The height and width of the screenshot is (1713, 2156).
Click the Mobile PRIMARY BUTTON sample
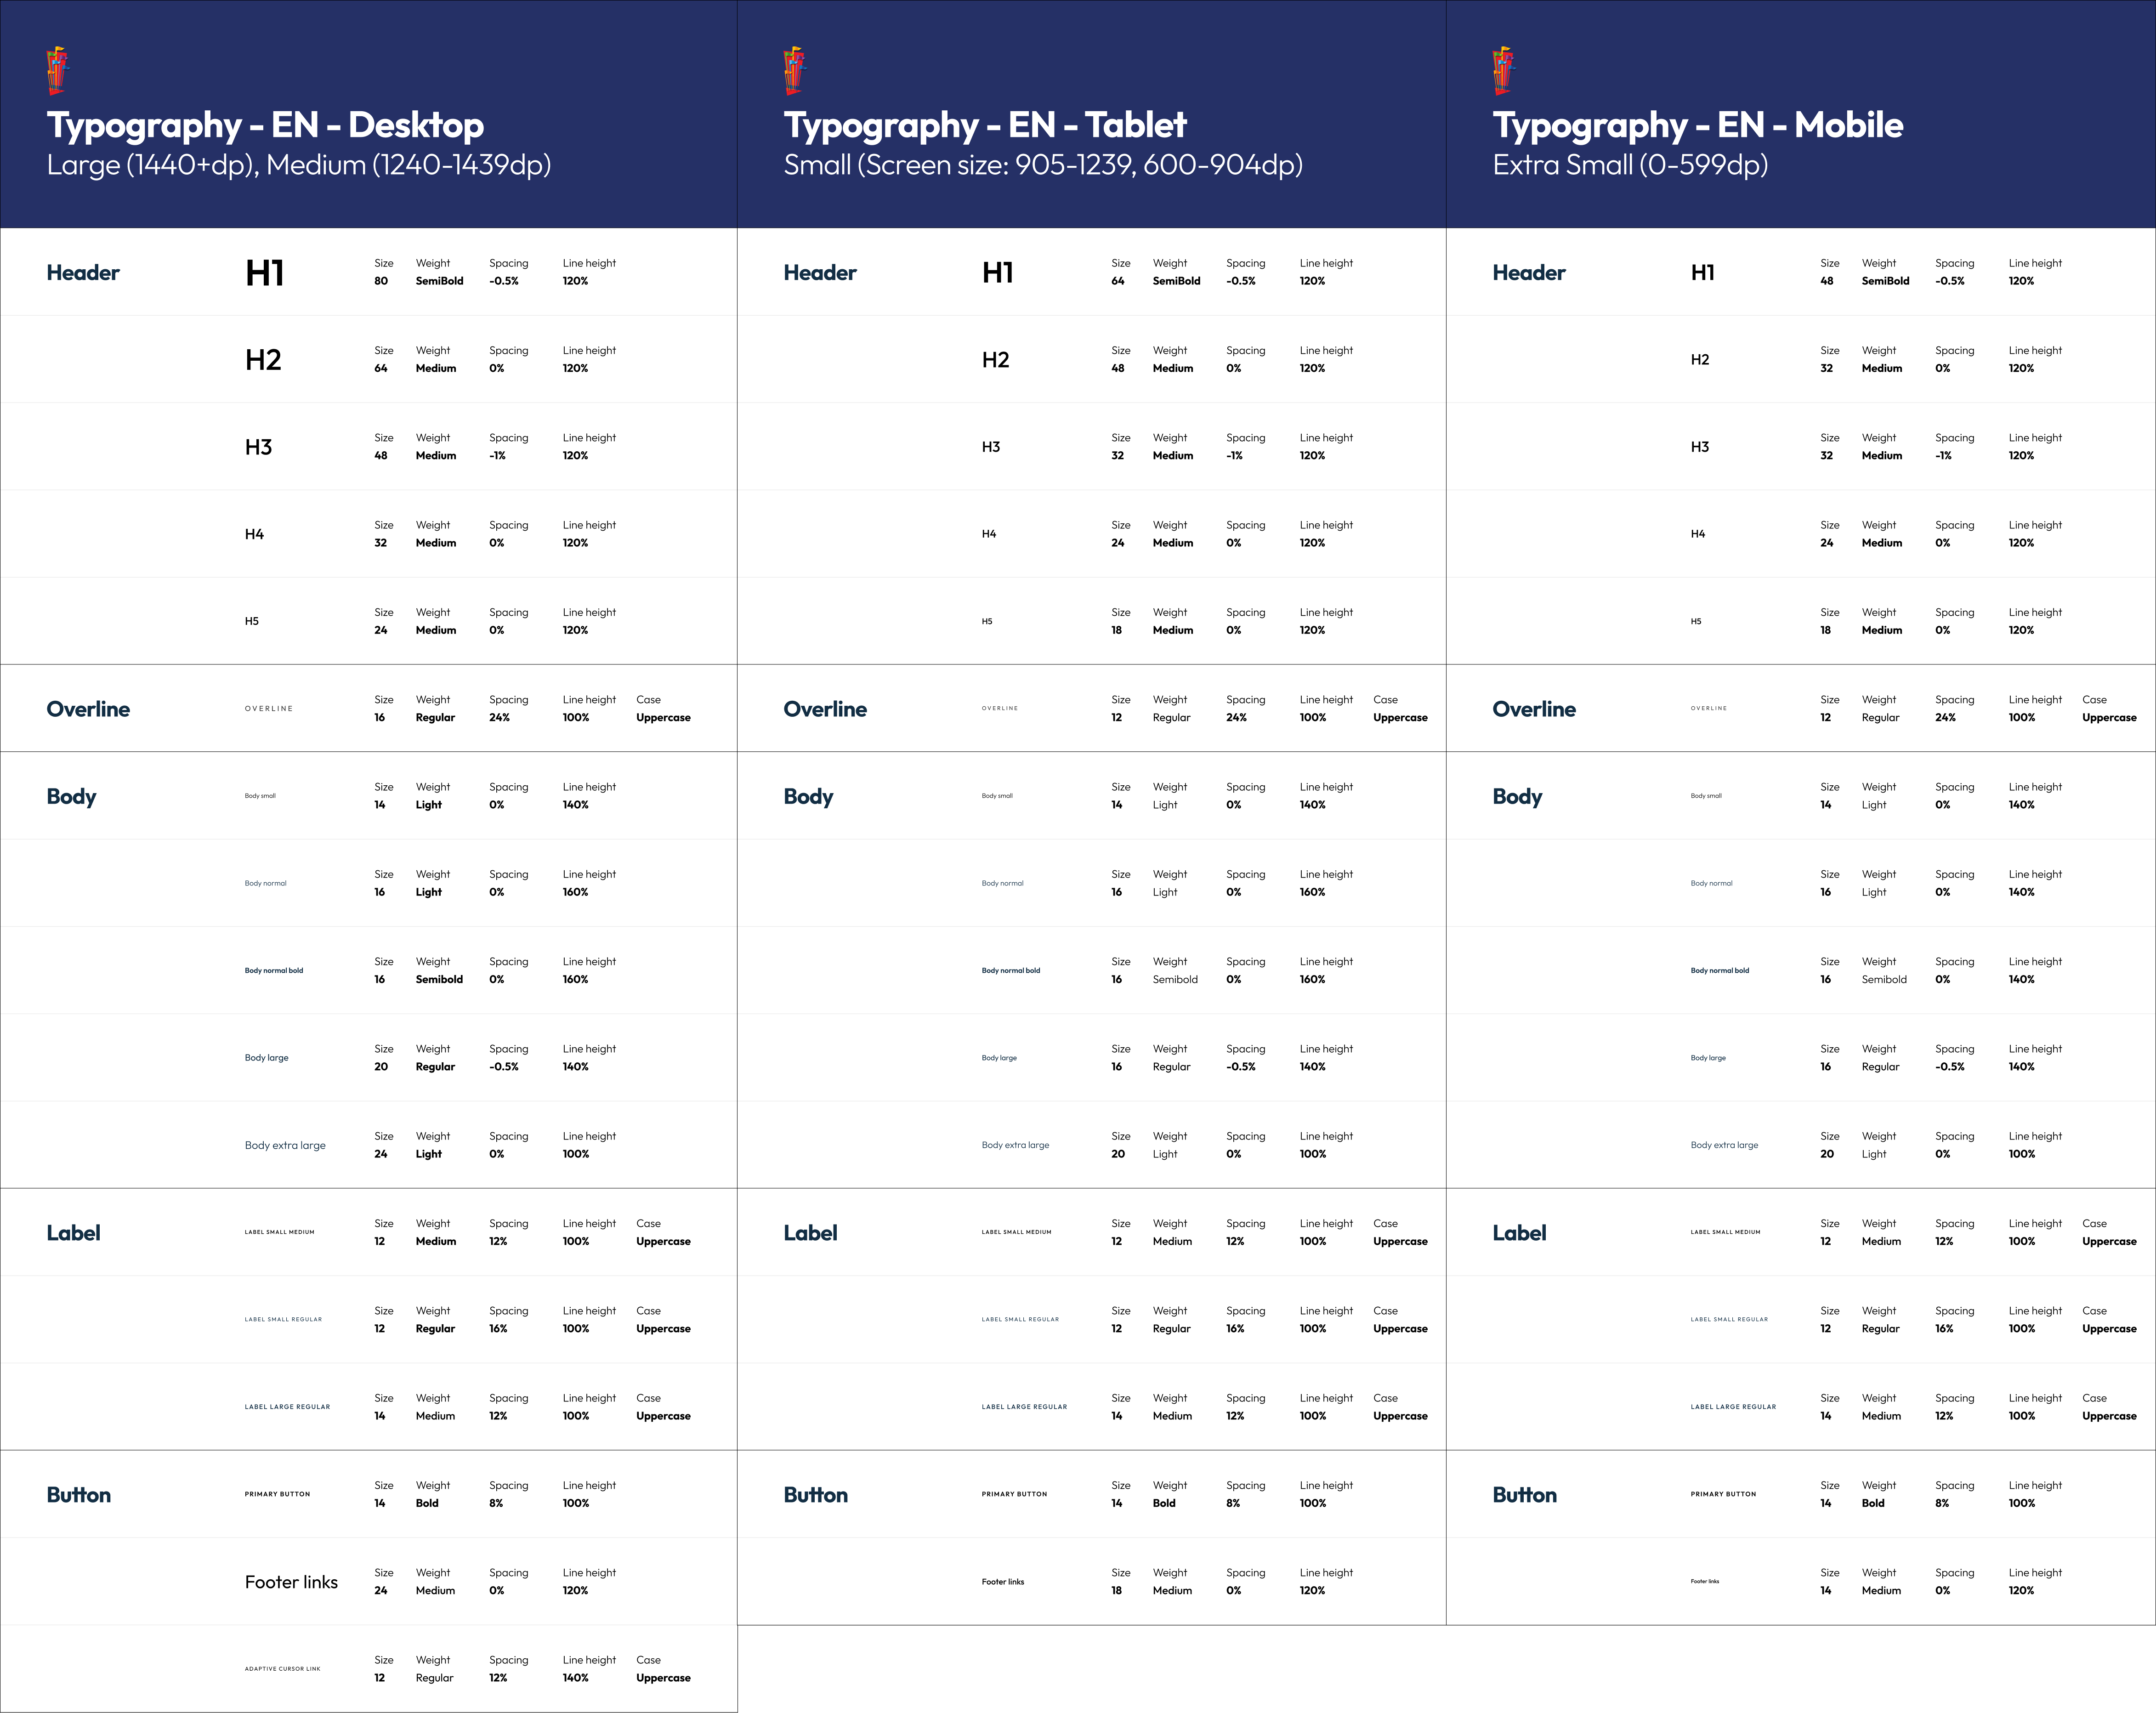(x=1723, y=1494)
